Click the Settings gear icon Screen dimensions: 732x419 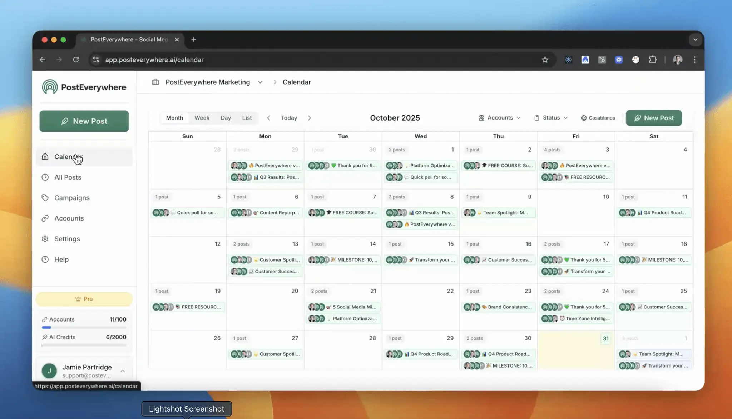coord(45,239)
